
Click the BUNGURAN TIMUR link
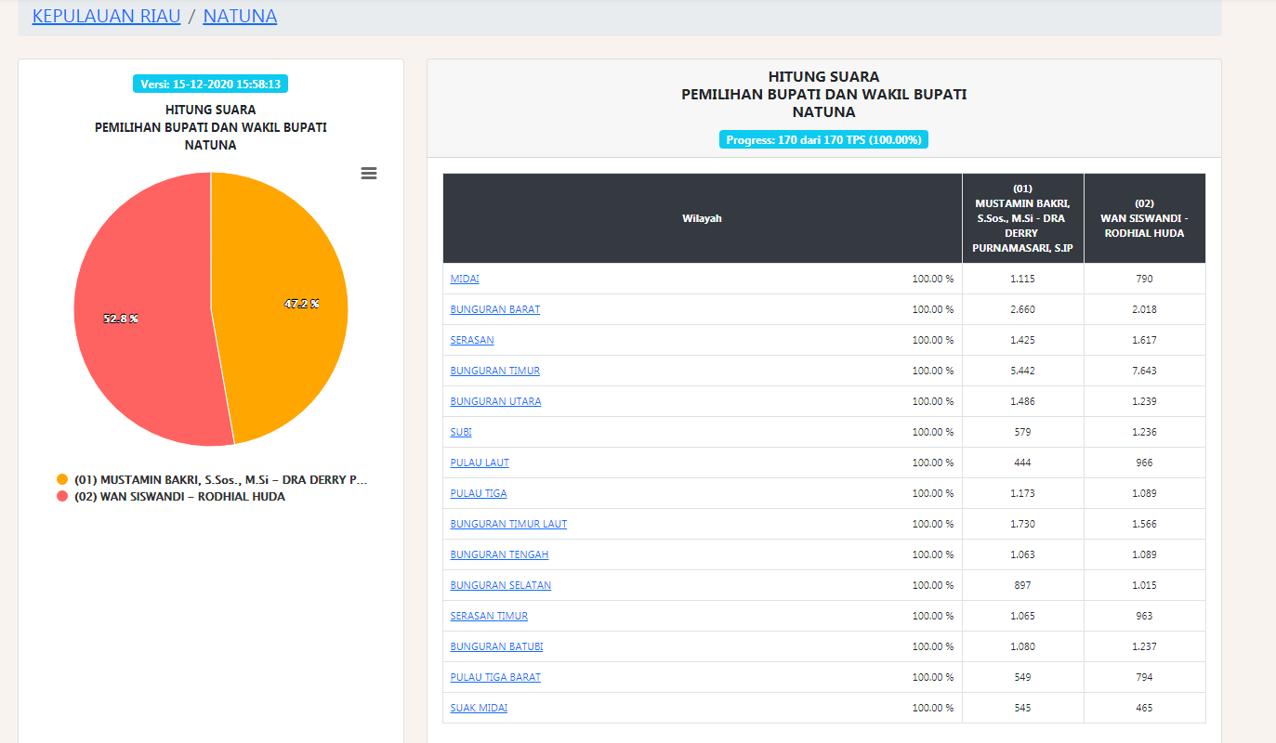pyautogui.click(x=495, y=371)
